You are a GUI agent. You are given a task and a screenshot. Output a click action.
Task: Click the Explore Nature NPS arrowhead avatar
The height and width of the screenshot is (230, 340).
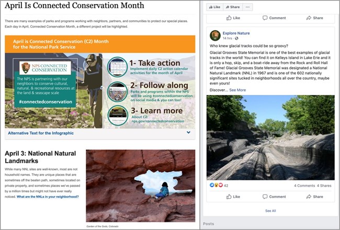214,35
